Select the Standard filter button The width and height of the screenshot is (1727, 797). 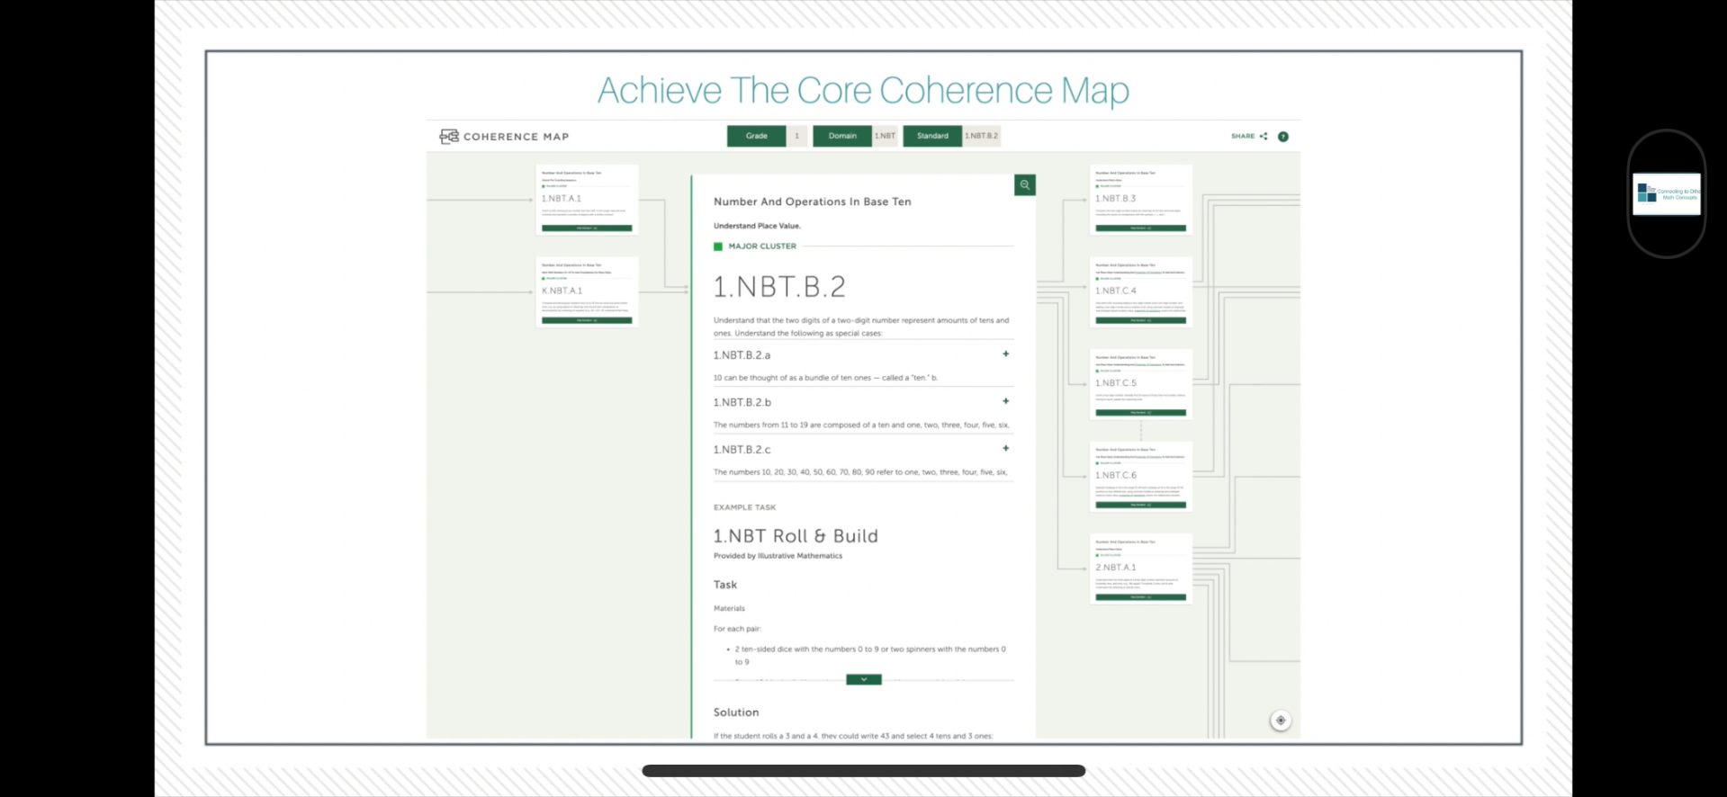point(932,136)
